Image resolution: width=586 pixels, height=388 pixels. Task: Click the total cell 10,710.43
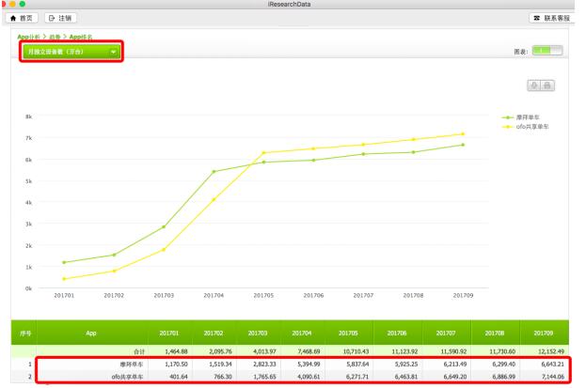(x=356, y=351)
